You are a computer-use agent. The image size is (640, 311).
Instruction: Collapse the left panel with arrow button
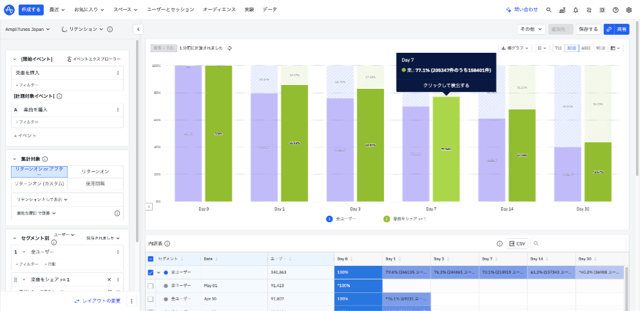pos(138,29)
